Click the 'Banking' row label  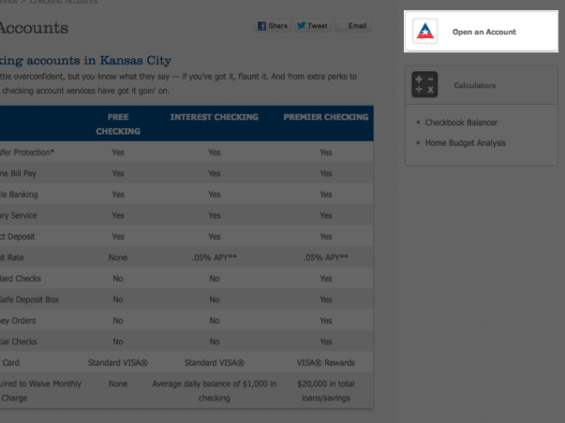pos(19,195)
